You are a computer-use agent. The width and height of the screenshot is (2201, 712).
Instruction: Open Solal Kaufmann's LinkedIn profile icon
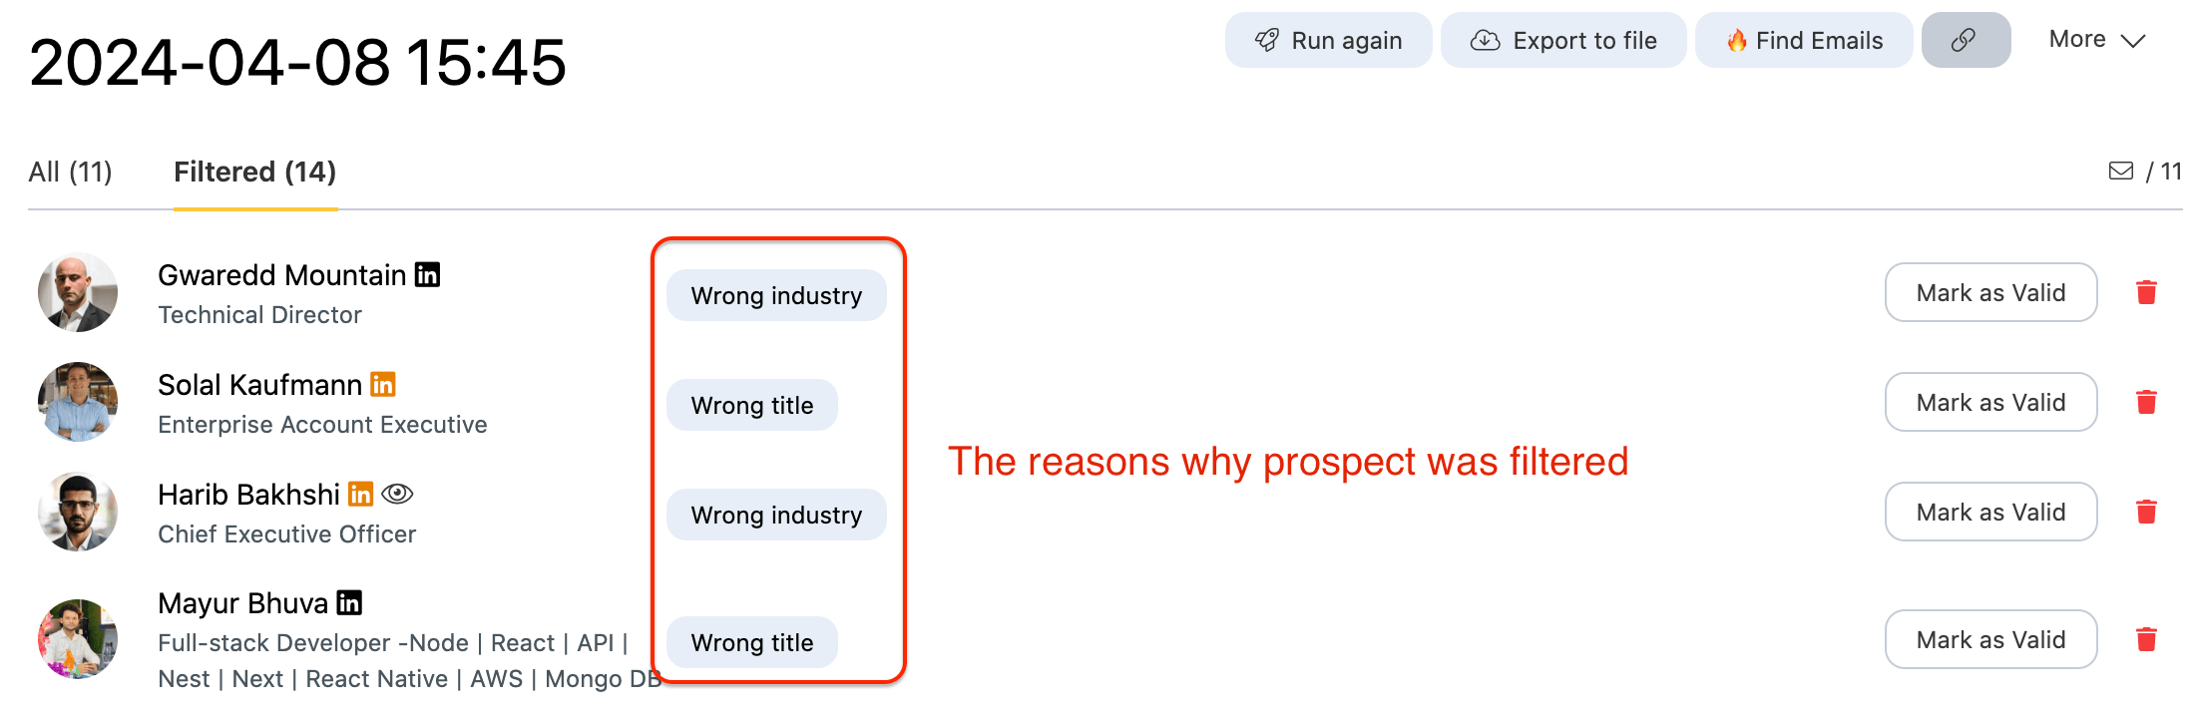pos(383,384)
